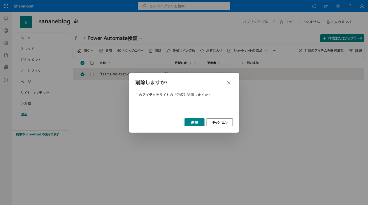Go to スレッド in site navigation

(x=27, y=49)
